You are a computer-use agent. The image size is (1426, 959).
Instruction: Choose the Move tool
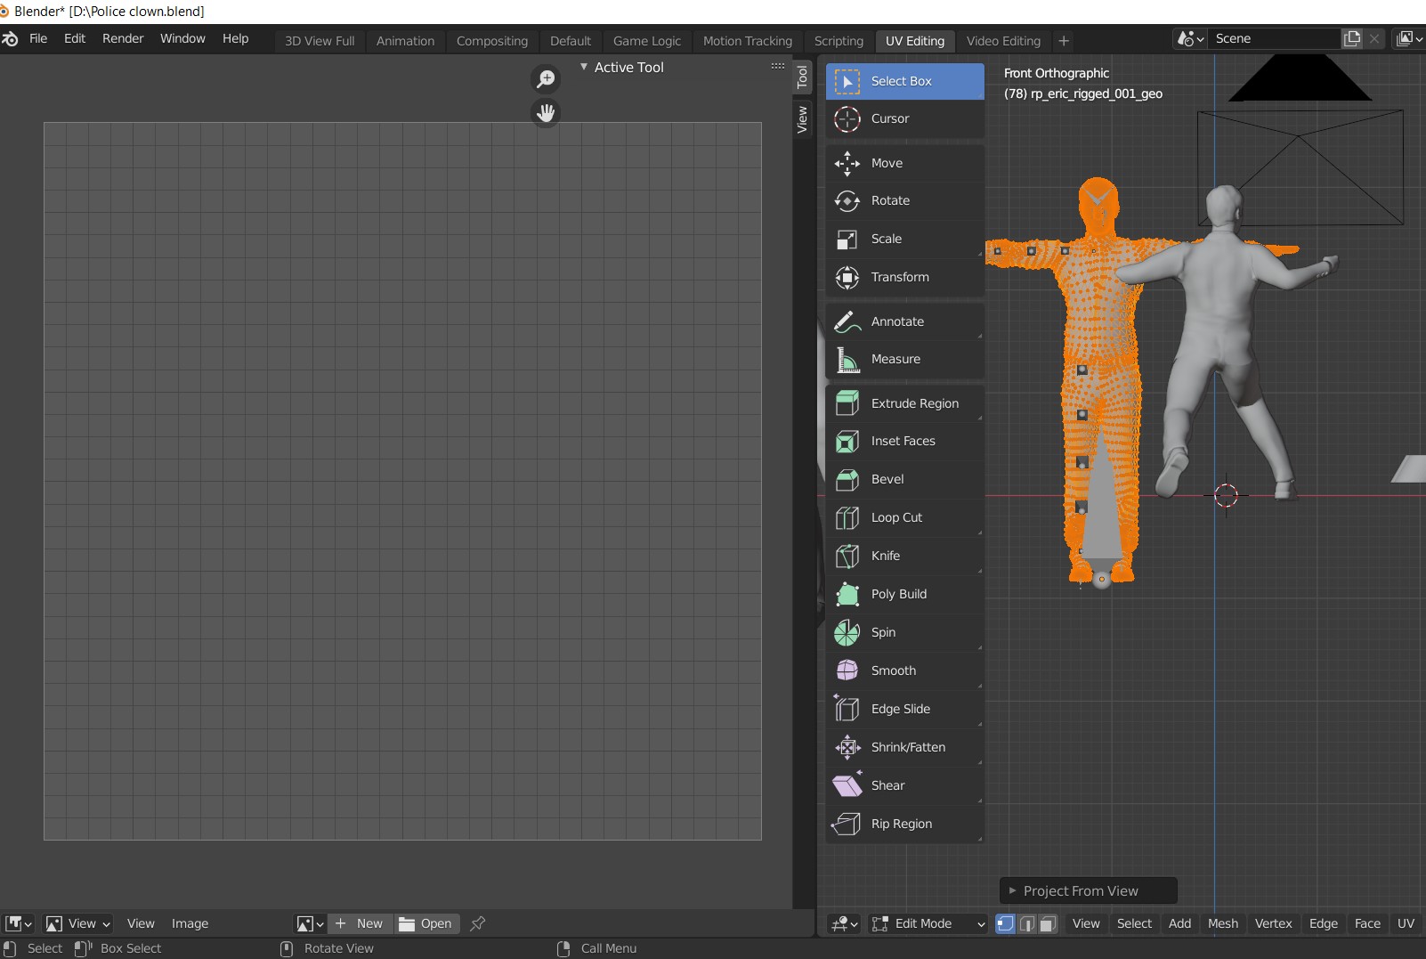point(904,163)
